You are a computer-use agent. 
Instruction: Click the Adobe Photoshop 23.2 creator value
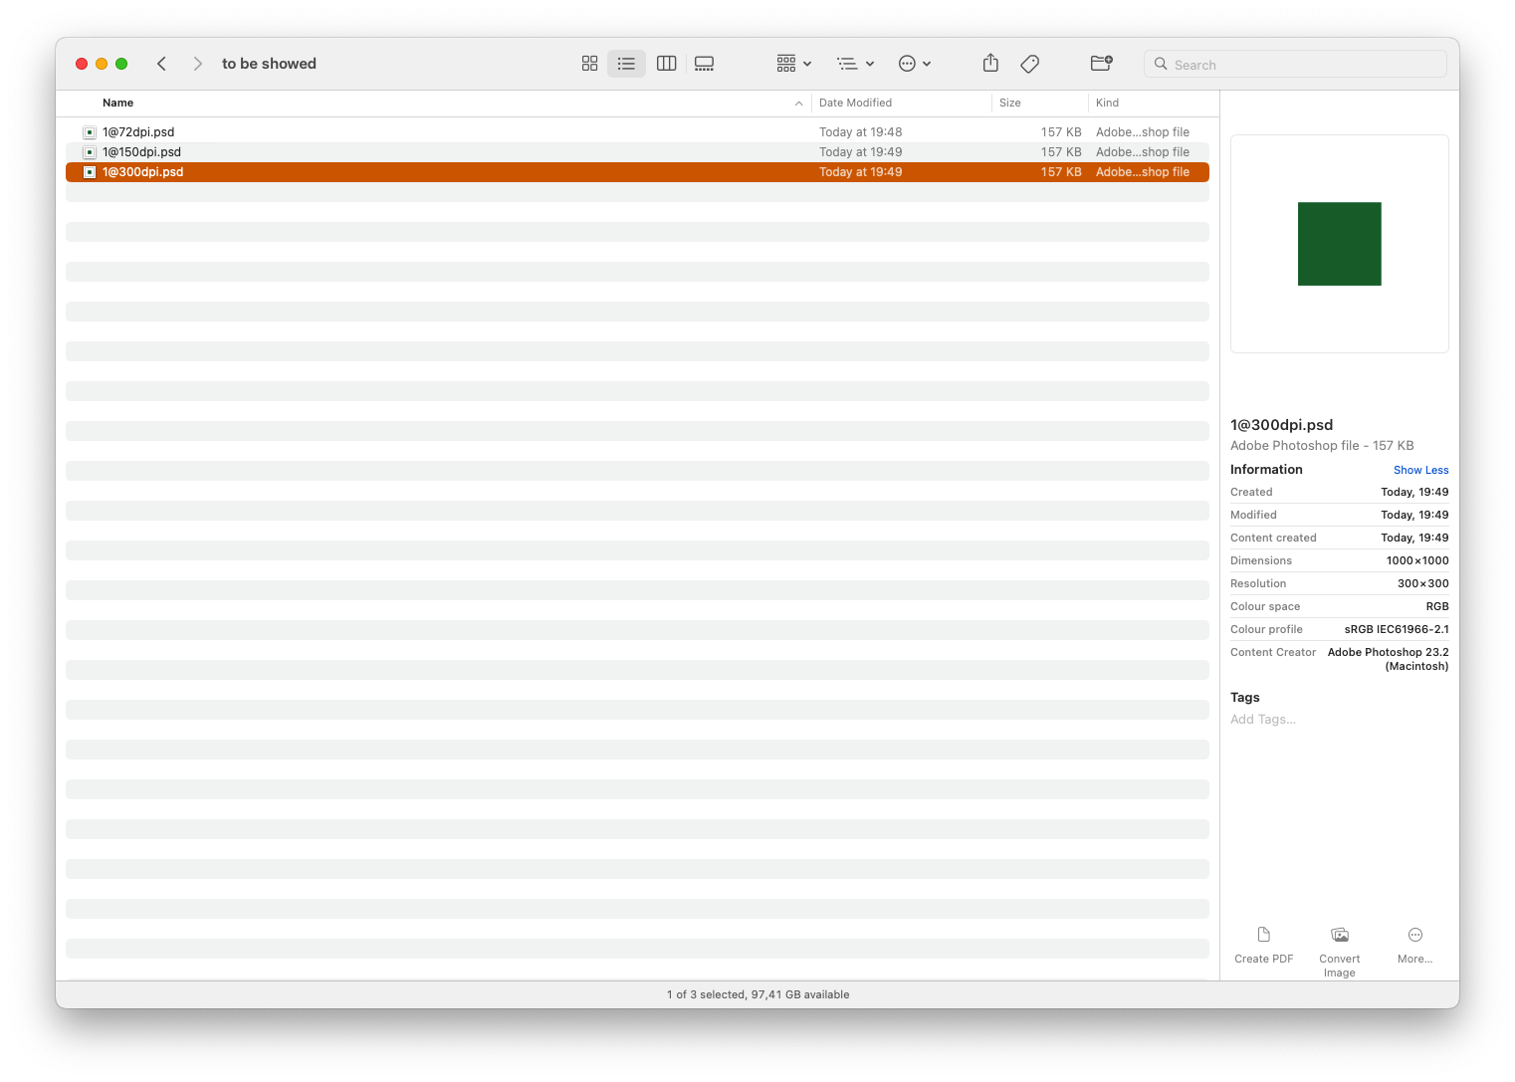coord(1388,660)
